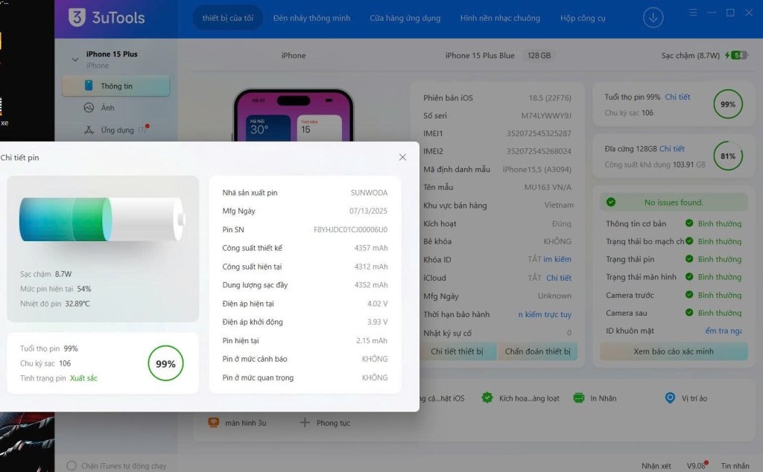Click the charging bolt battery icon

point(735,55)
